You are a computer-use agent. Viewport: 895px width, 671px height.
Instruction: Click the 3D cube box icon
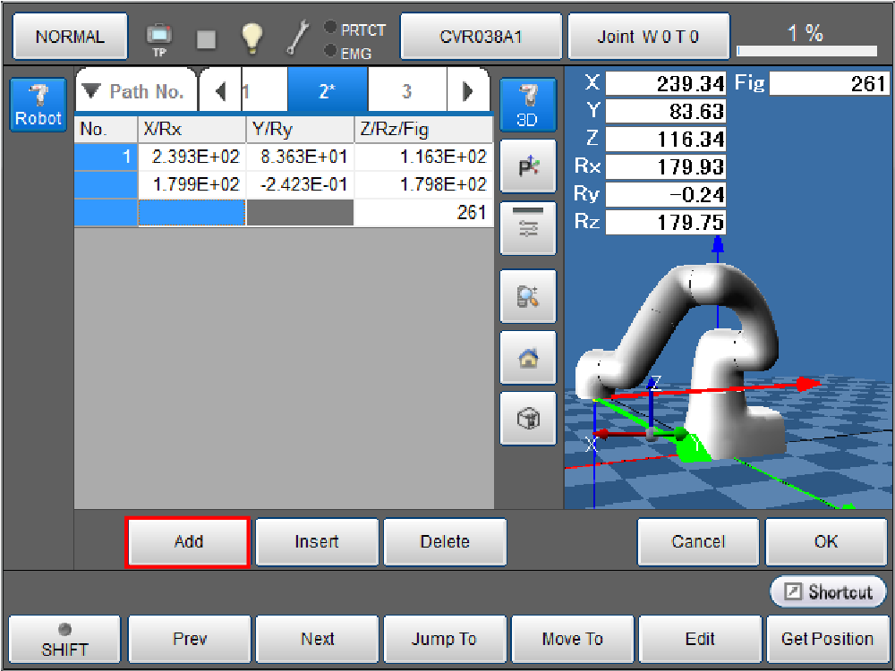(x=528, y=418)
